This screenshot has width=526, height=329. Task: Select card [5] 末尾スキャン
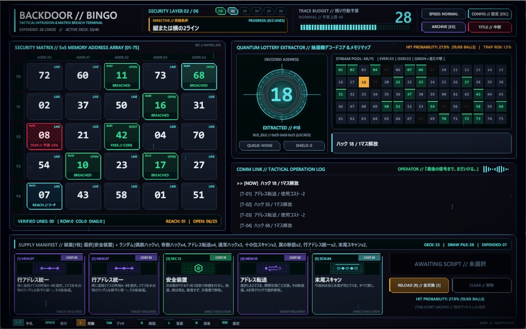(x=347, y=284)
